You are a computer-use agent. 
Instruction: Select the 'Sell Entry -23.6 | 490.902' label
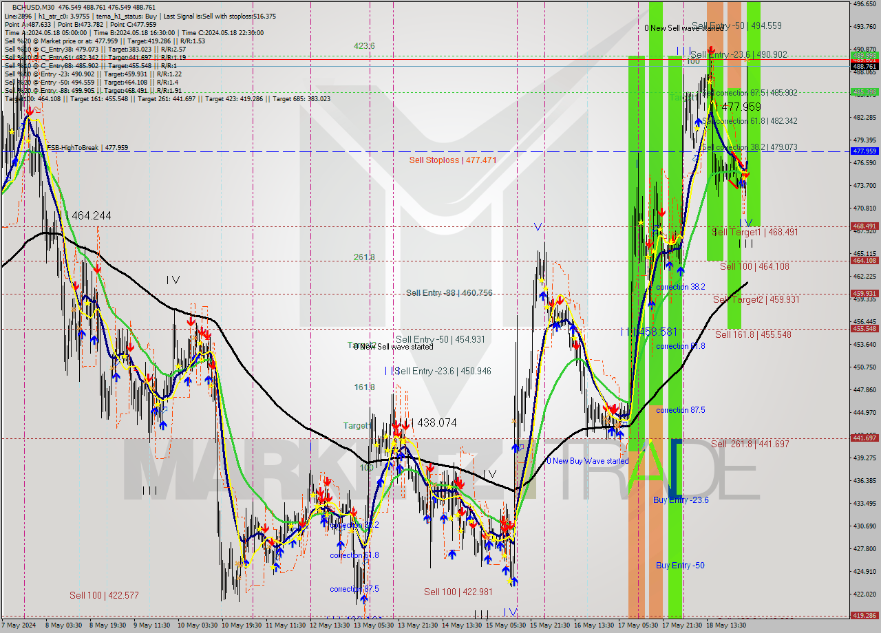[x=739, y=54]
